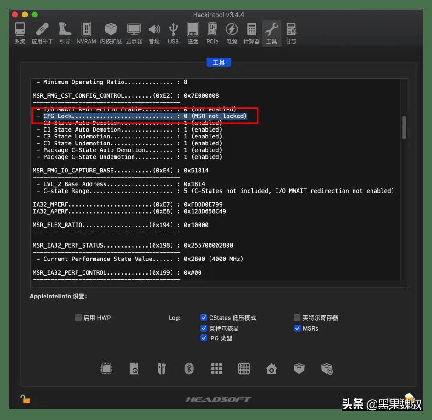Open the 计算器 calculator section
The image size is (432, 420).
coord(251,33)
